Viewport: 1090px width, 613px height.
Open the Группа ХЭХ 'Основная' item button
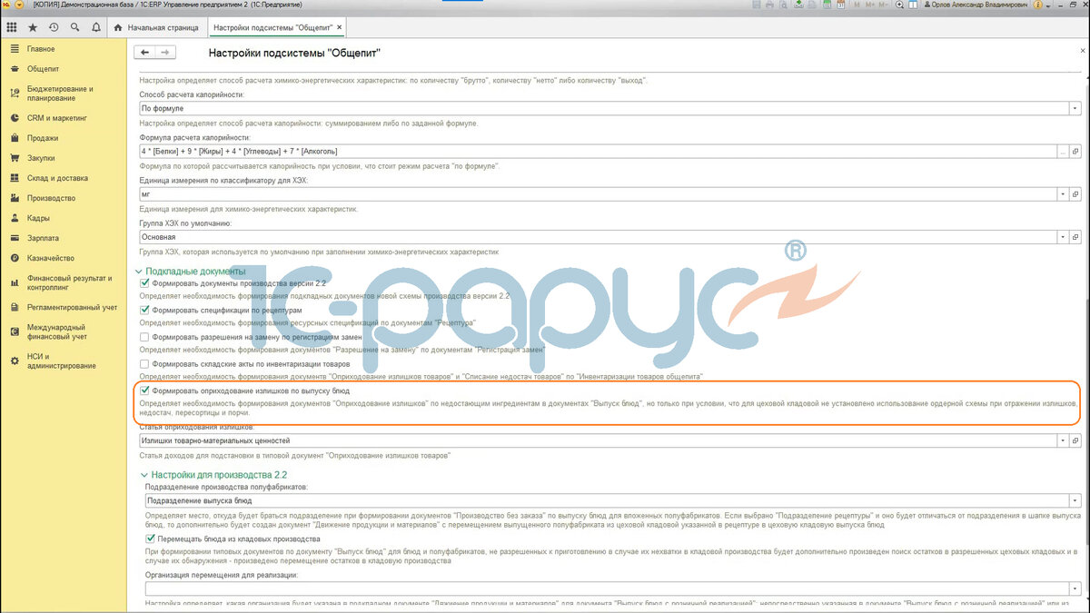pos(1075,237)
